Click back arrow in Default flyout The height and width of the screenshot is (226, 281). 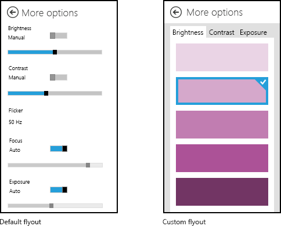tap(13, 13)
